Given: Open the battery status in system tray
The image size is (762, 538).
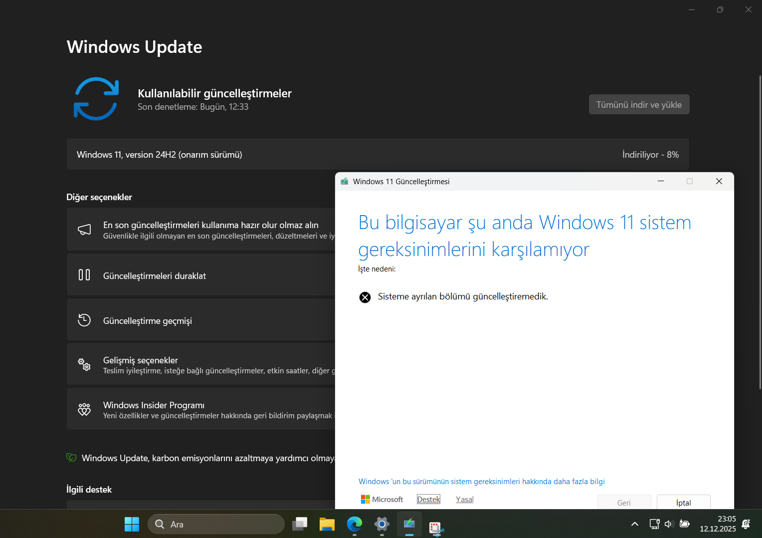Looking at the screenshot, I should tap(685, 524).
